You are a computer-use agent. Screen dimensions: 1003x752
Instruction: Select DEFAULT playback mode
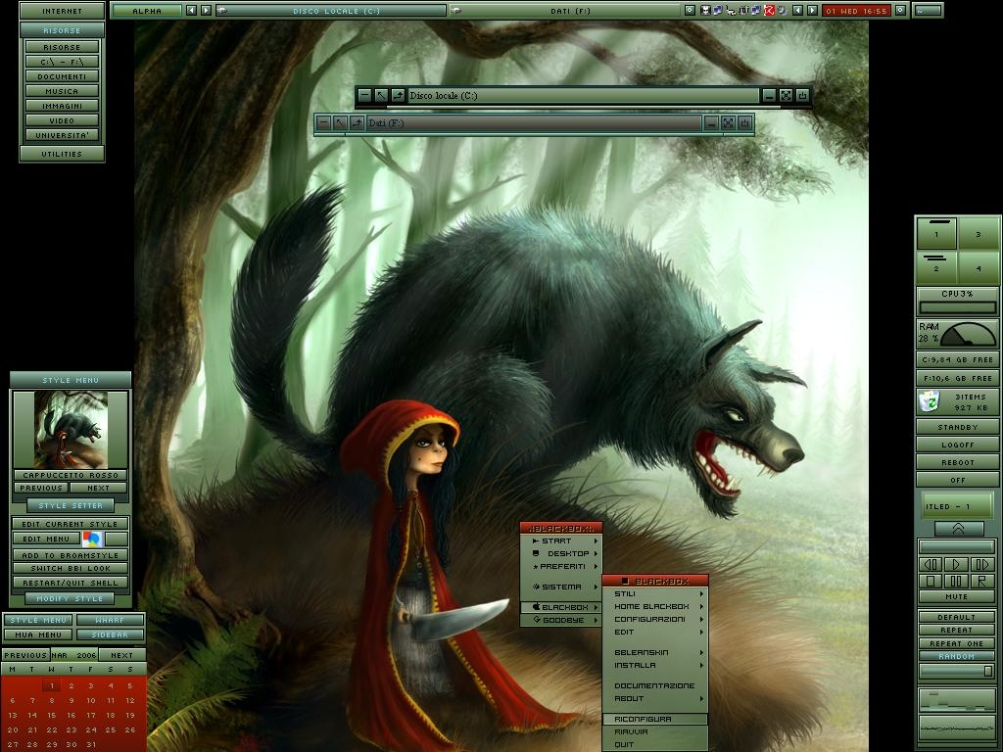[957, 617]
